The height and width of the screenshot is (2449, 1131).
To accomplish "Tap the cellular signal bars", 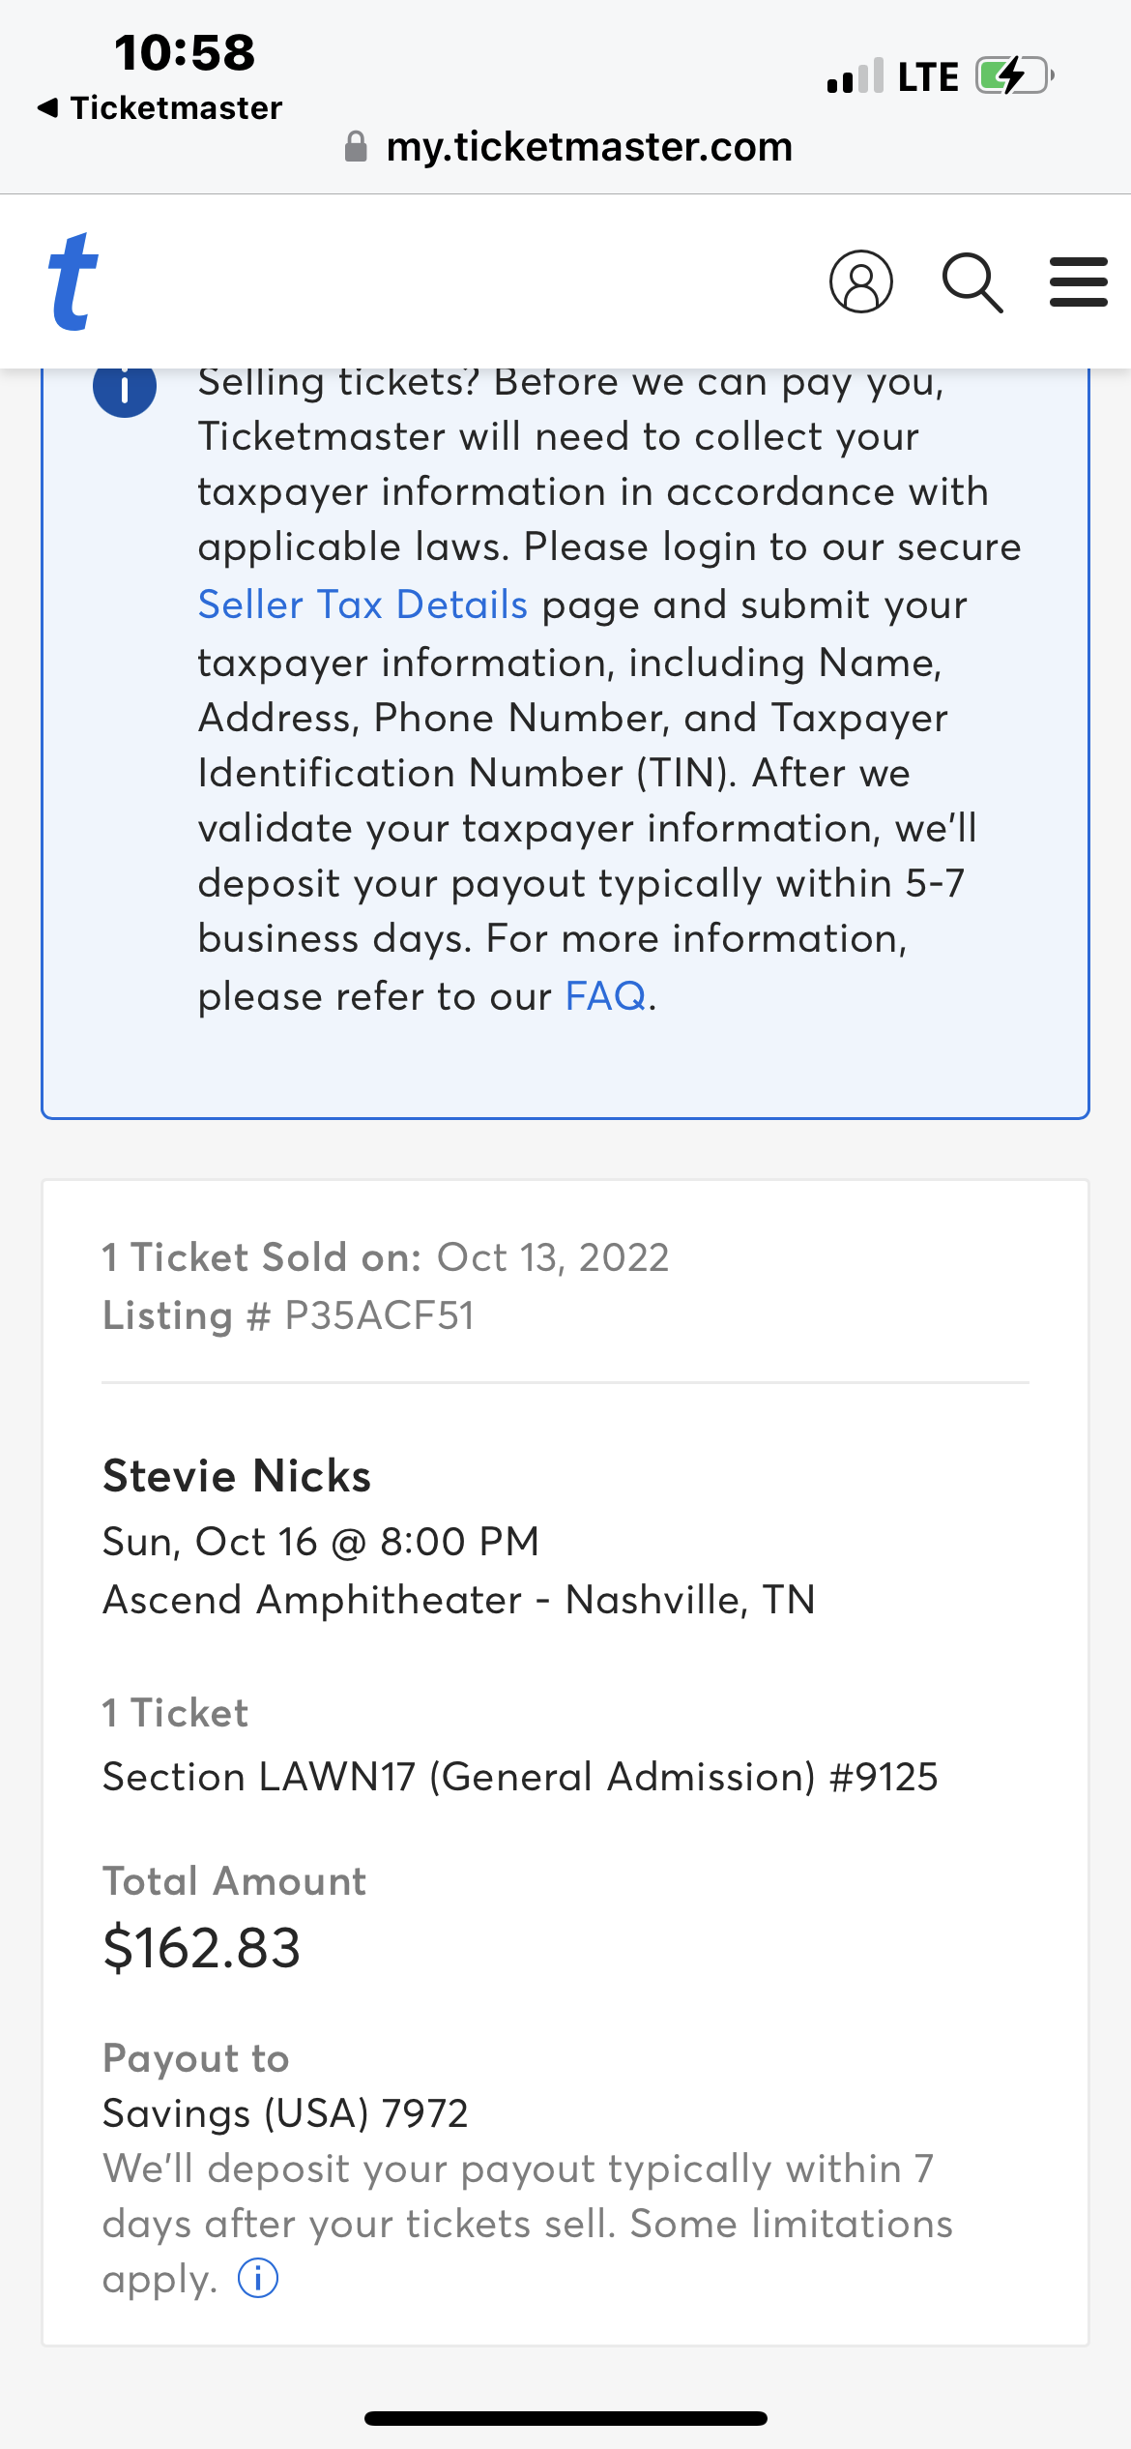I will (855, 76).
